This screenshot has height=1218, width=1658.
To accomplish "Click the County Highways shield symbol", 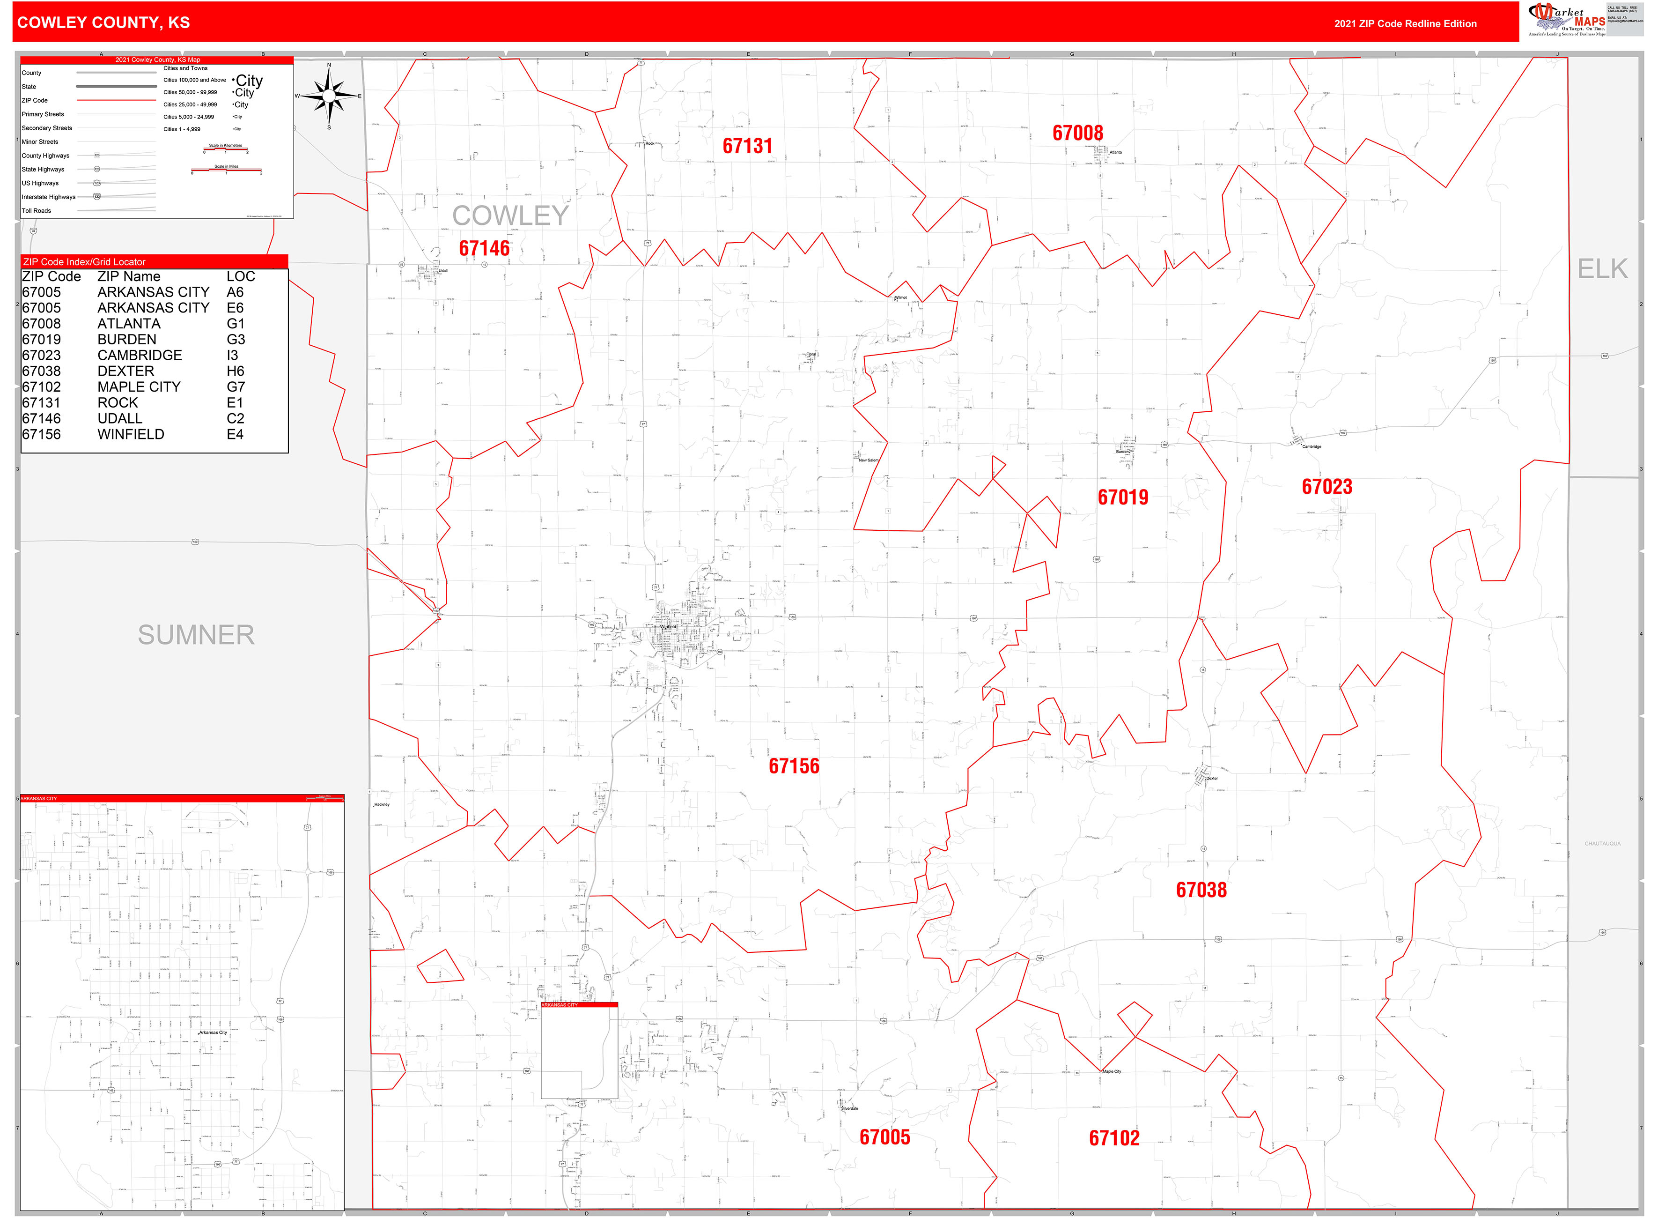I will [x=97, y=156].
